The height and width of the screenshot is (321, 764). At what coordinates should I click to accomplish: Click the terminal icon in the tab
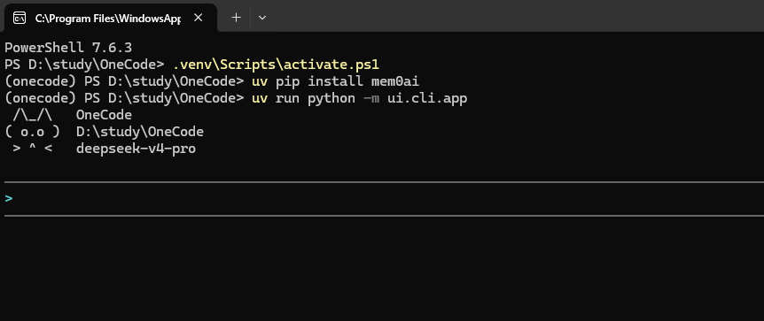pyautogui.click(x=19, y=18)
